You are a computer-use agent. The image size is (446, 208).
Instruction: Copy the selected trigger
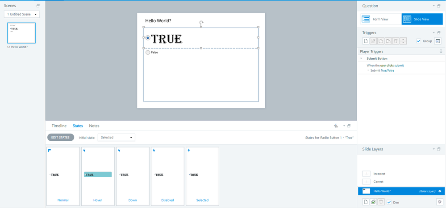381,41
